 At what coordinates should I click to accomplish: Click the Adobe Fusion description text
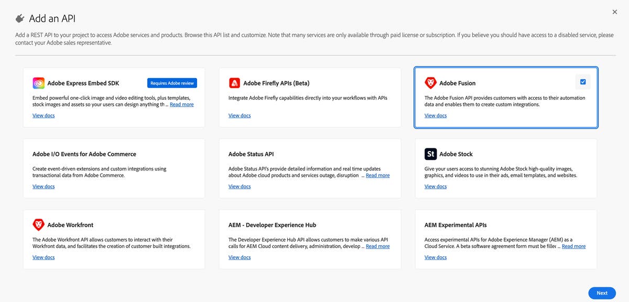tap(505, 101)
